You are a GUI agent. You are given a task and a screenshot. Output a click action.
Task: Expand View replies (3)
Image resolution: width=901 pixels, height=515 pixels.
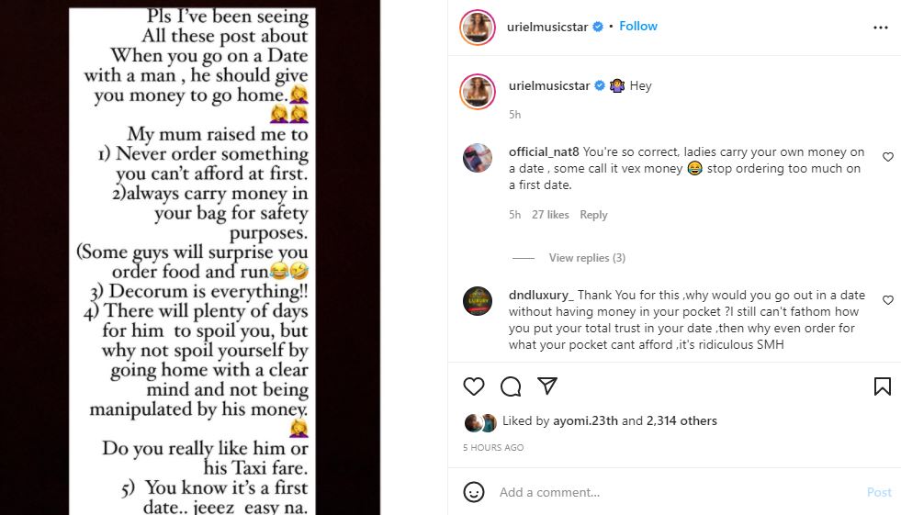tap(587, 258)
